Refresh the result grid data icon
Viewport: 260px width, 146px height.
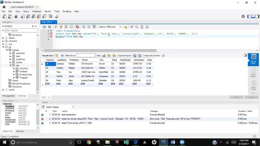pyautogui.click(x=62, y=56)
